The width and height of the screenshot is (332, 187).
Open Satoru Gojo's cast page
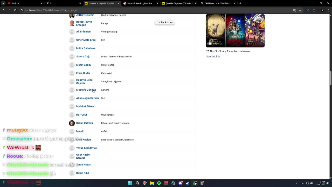click(83, 57)
